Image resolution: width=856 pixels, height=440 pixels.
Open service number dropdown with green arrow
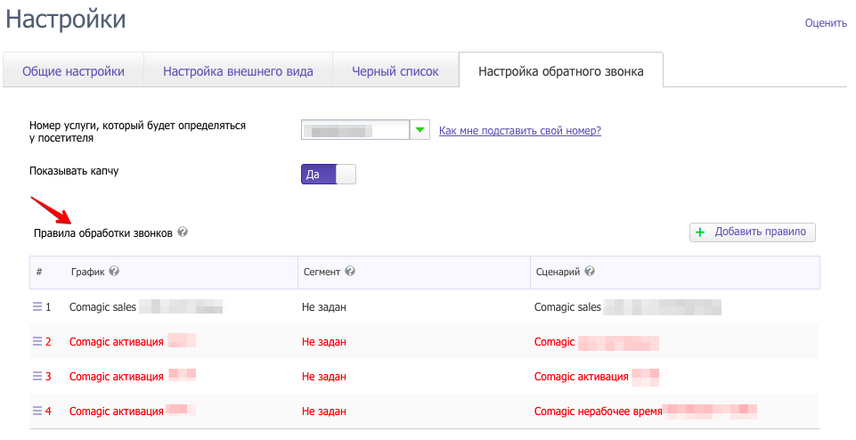pos(420,131)
